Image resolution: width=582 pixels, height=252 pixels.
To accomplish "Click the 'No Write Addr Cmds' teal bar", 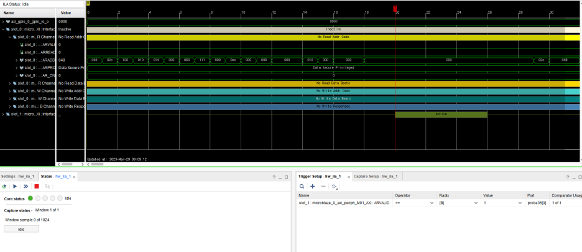I will point(333,91).
